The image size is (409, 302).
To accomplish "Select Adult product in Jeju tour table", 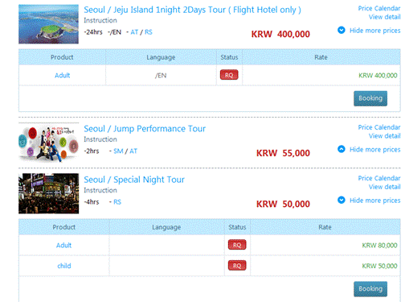I will (62, 76).
